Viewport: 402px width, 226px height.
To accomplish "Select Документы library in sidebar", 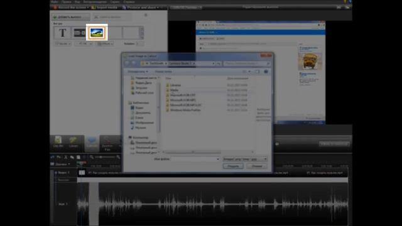I will pos(141,113).
